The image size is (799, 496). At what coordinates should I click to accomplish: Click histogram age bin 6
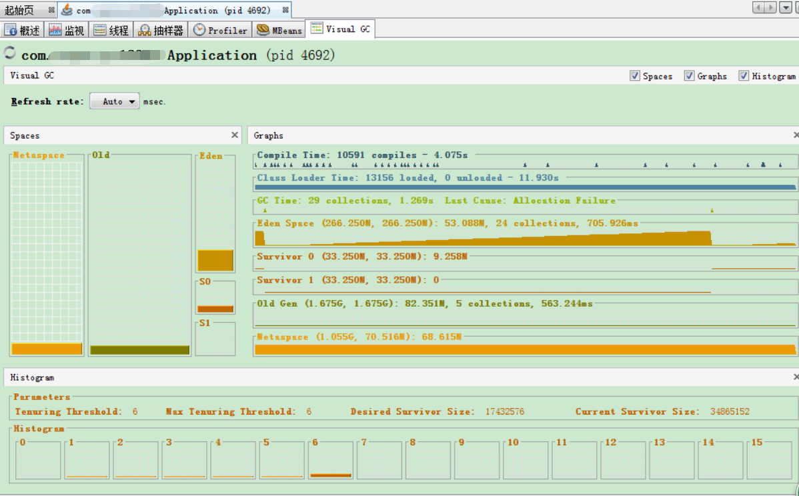[331, 461]
